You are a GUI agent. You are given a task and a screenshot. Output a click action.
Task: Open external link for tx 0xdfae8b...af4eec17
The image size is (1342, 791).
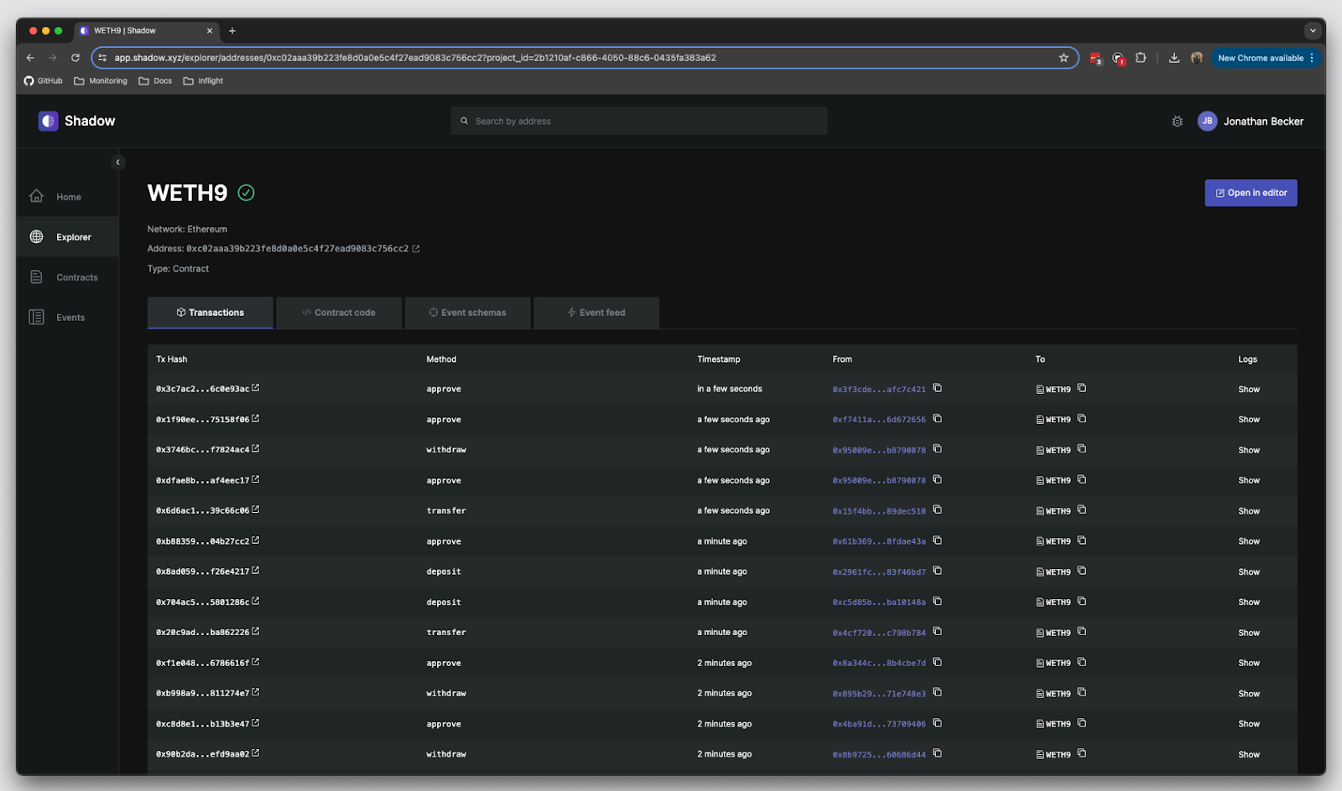256,479
